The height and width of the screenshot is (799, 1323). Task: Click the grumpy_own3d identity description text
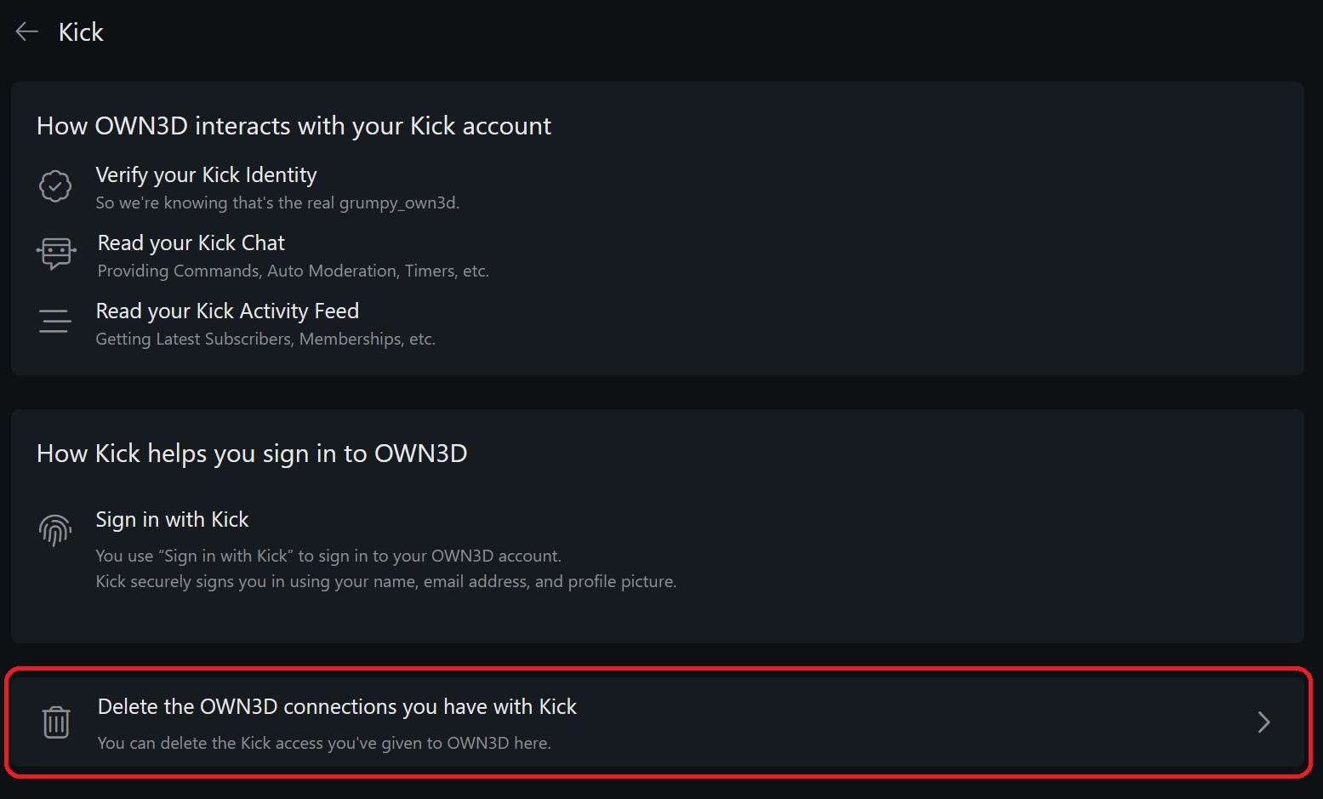[277, 203]
